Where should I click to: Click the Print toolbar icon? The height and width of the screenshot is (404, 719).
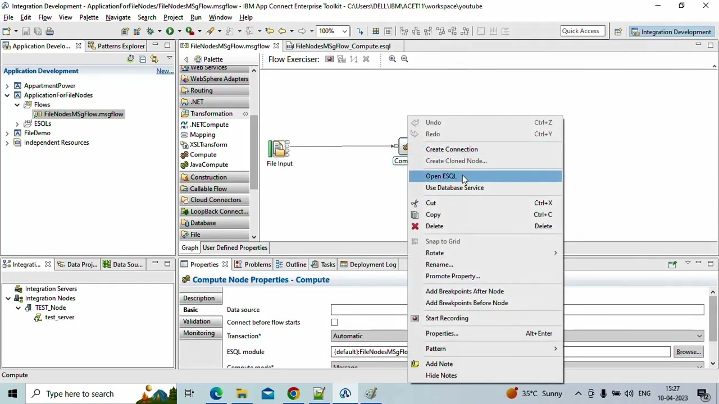click(49, 31)
